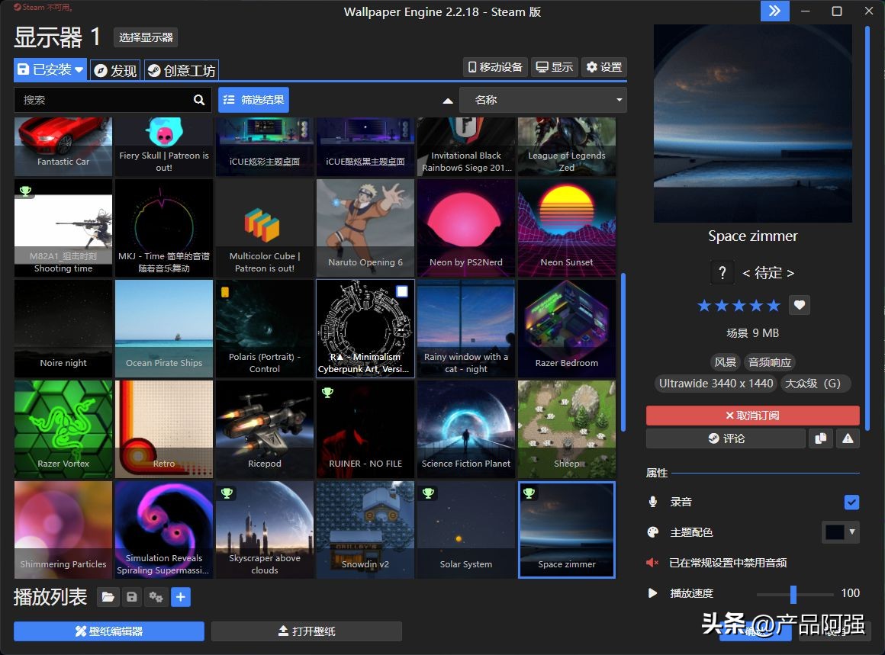Tick the checkbox on the Minimalism Cyberpunk wallpaper
This screenshot has height=655, width=885.
coord(402,291)
